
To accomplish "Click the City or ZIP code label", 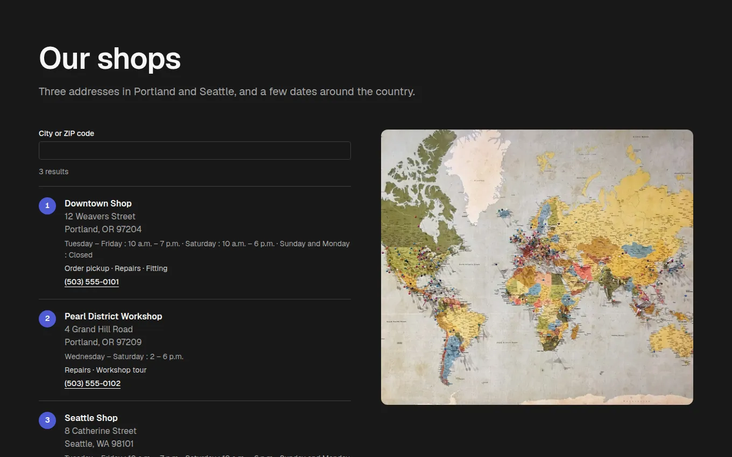I will point(66,133).
